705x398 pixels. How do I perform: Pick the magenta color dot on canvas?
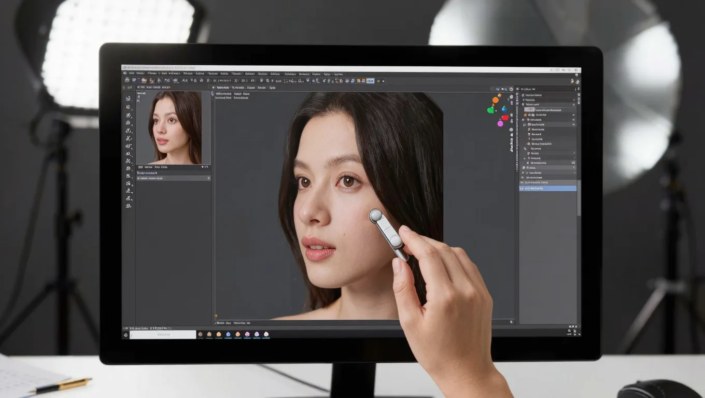(x=500, y=123)
